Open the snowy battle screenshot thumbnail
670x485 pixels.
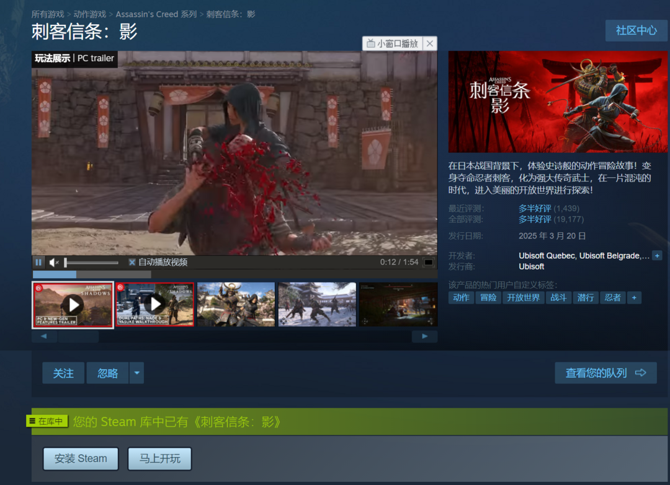coord(317,304)
